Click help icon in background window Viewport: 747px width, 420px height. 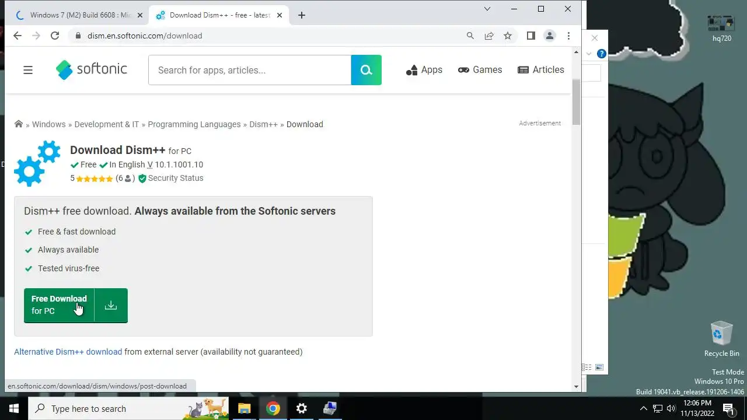coord(602,54)
